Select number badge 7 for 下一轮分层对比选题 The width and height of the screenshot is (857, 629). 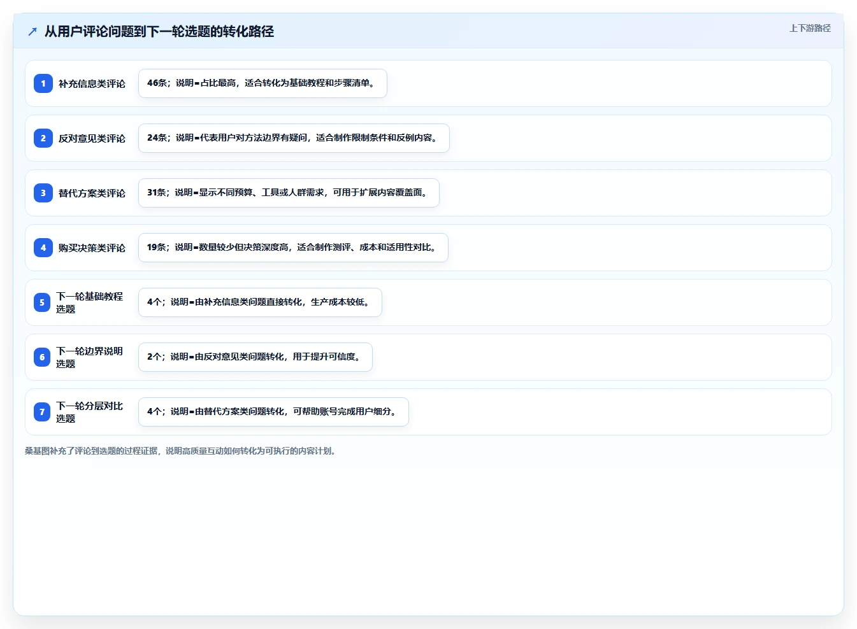(x=42, y=412)
